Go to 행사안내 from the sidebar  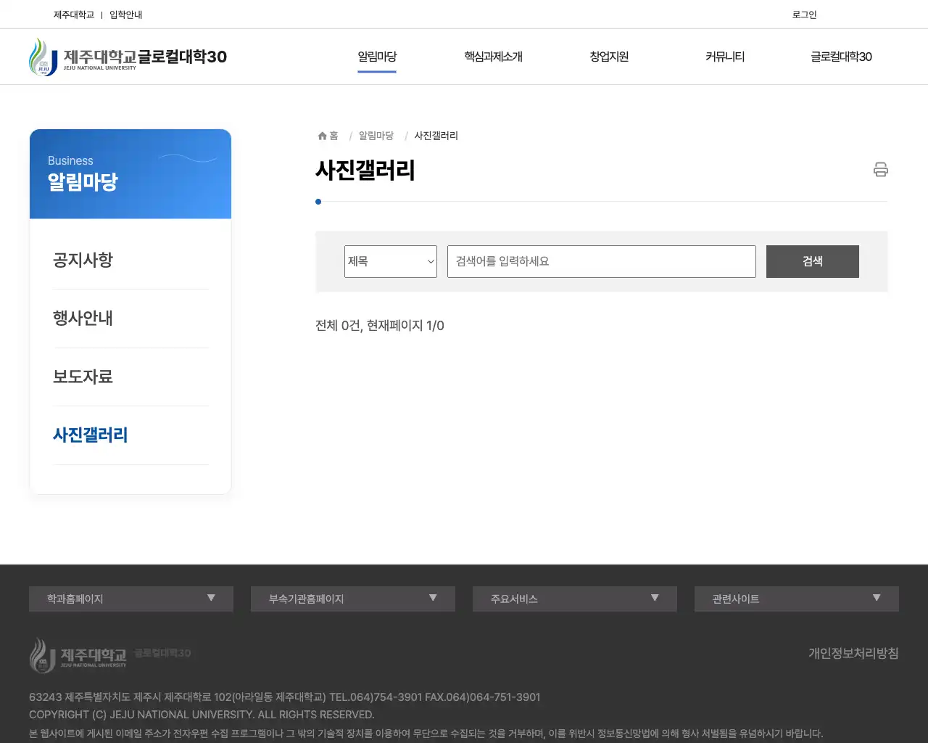pyautogui.click(x=83, y=319)
